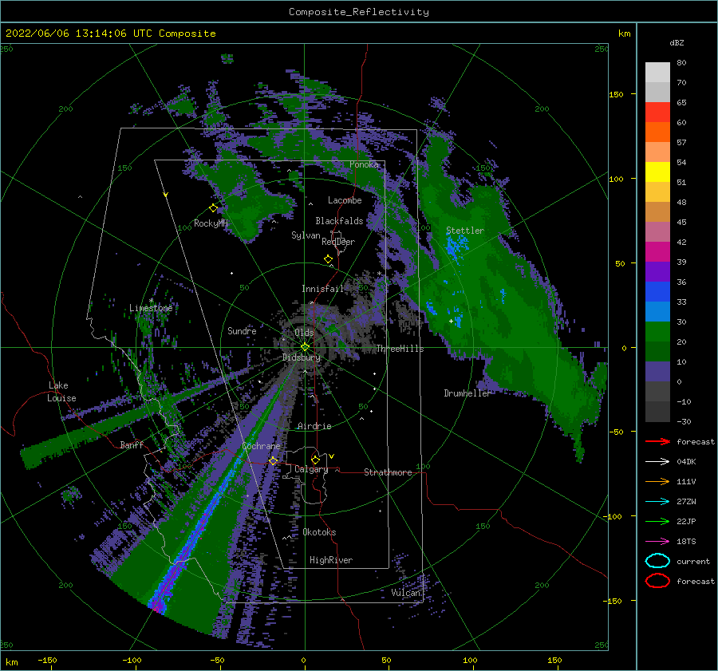Click the Olds city label

(x=304, y=333)
